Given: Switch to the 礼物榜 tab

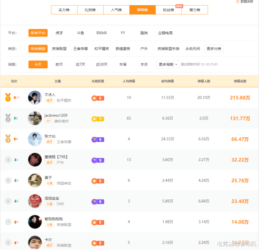Looking at the screenshot, I should 90,10.
